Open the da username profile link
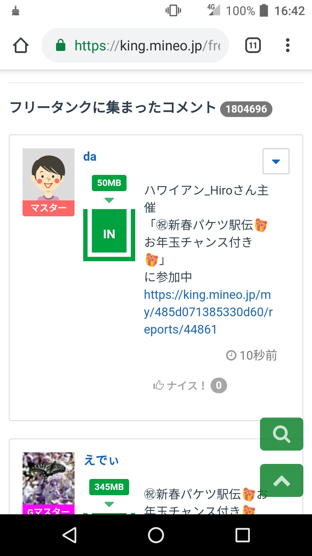The width and height of the screenshot is (312, 556). tap(90, 157)
